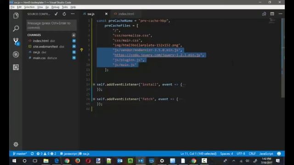Open the Windows Start menu
This screenshot has width=294, height=165.
click(x=14, y=161)
